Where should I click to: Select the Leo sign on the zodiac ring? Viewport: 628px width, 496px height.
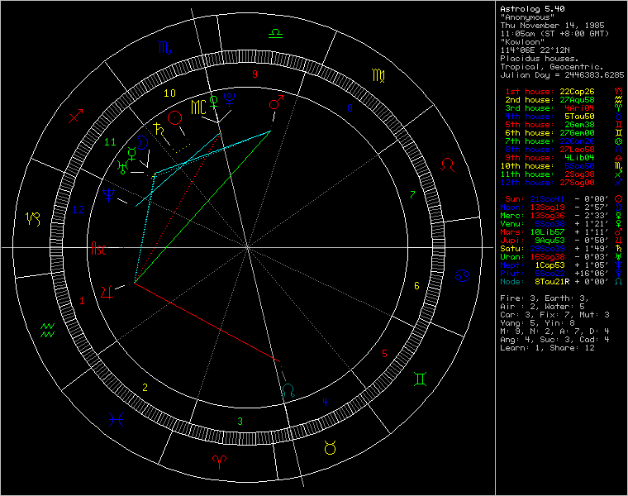tap(447, 165)
